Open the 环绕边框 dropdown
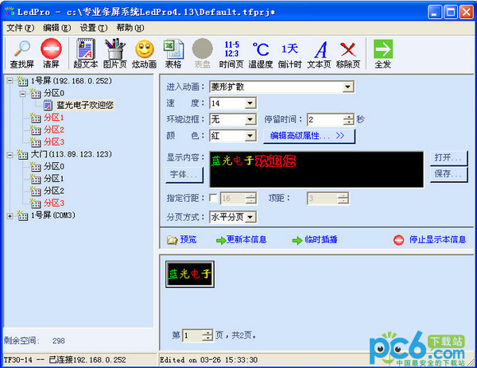 (250, 119)
